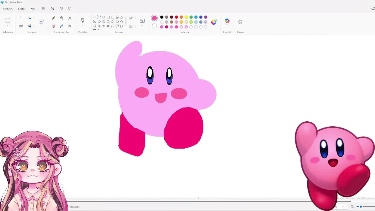Open the Archivo menu

point(8,9)
